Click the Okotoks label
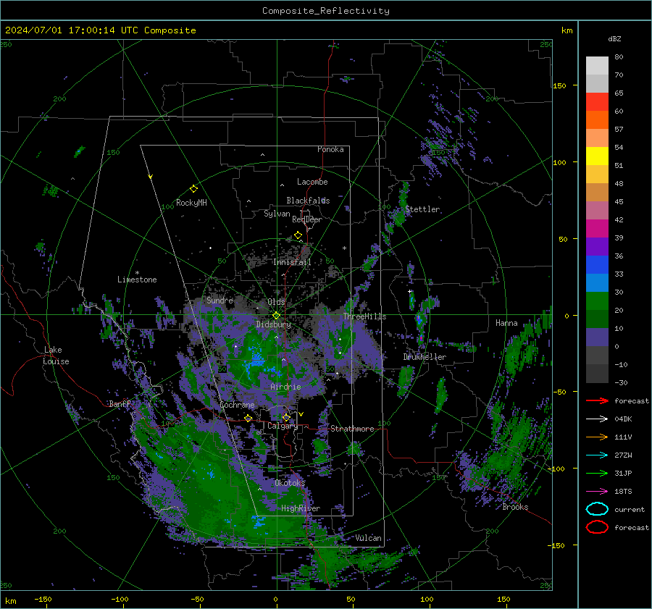652x609 pixels. coord(290,482)
